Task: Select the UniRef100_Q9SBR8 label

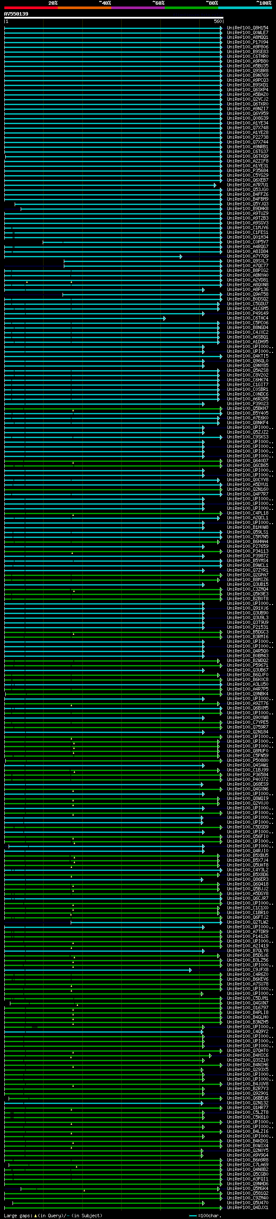Action: coord(248,70)
